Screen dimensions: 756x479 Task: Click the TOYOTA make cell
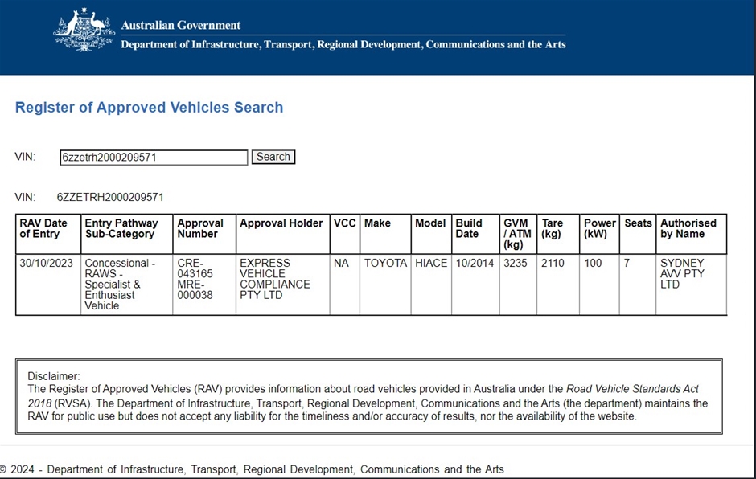tap(385, 264)
